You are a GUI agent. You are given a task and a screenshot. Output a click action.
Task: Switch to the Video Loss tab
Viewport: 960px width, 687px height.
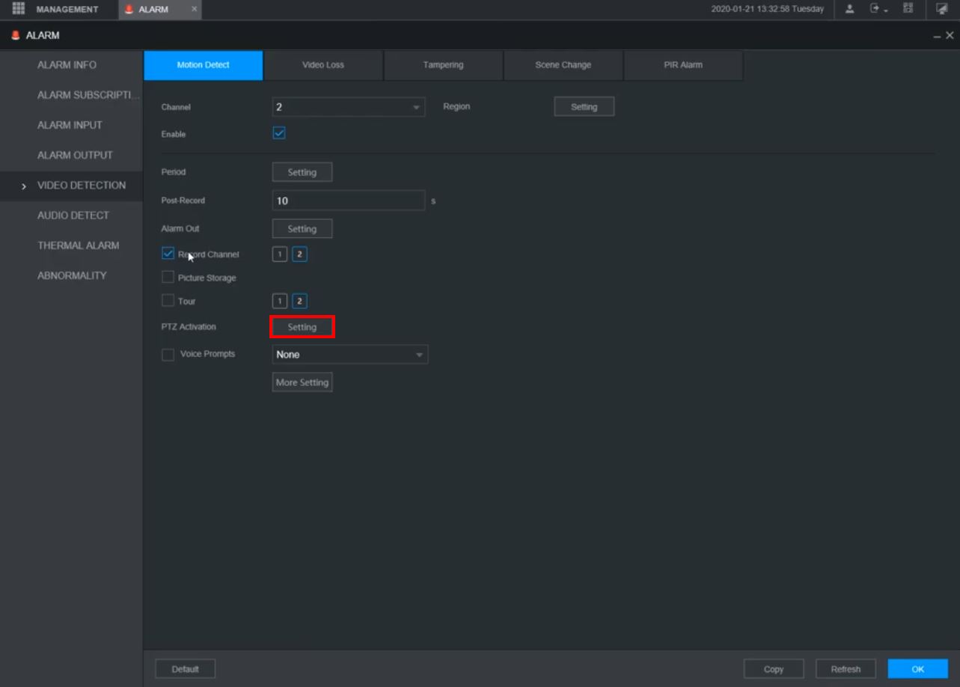(323, 65)
